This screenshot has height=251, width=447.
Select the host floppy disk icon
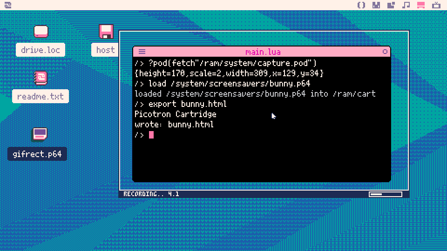click(106, 31)
